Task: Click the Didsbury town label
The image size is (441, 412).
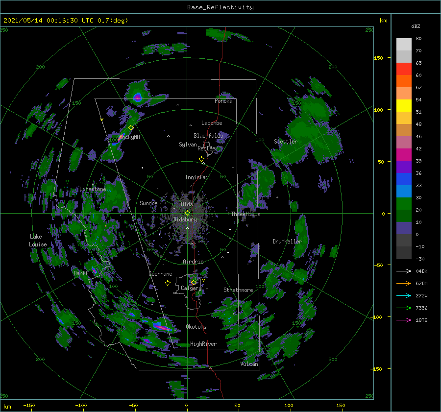Action: pos(185,219)
